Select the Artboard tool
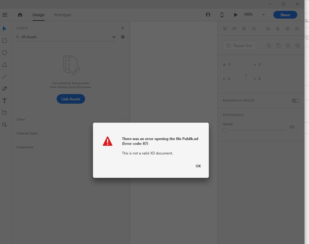Viewport: 309px width, 244px height. [4, 112]
